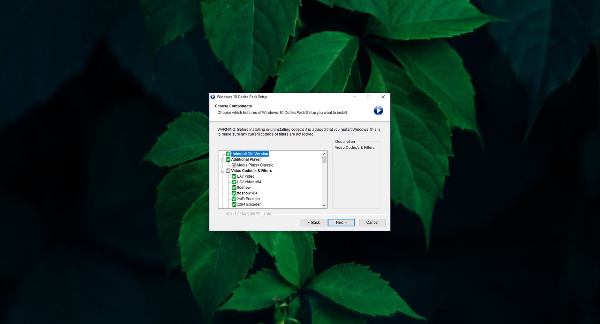Click the components list scrollbar thumb
The image size is (600, 324).
(x=324, y=160)
